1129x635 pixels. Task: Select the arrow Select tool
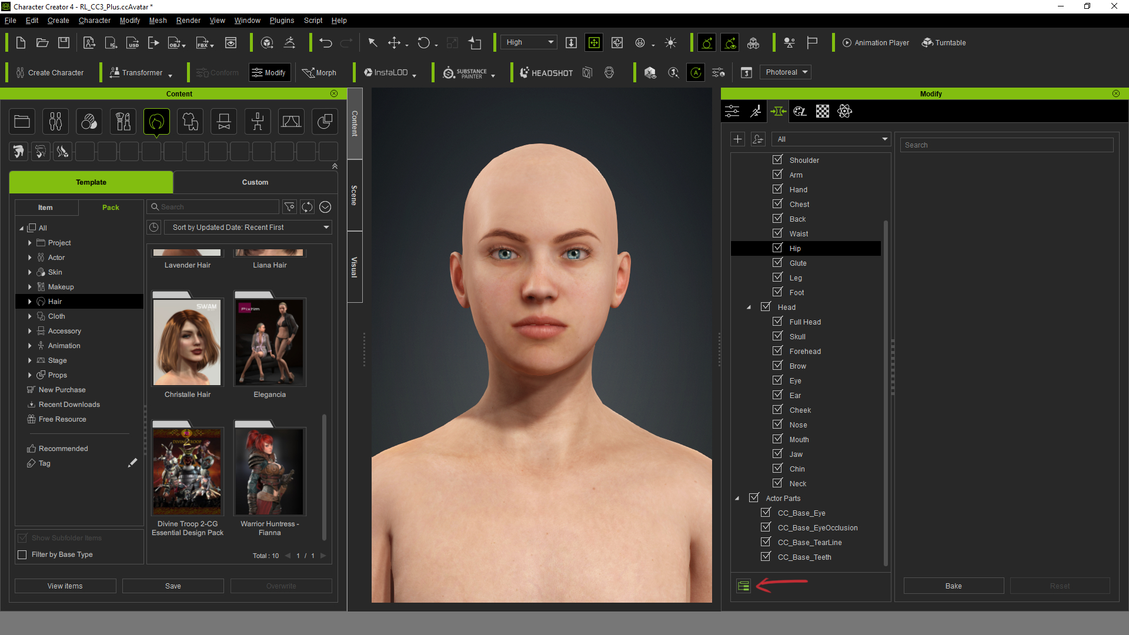pos(372,43)
